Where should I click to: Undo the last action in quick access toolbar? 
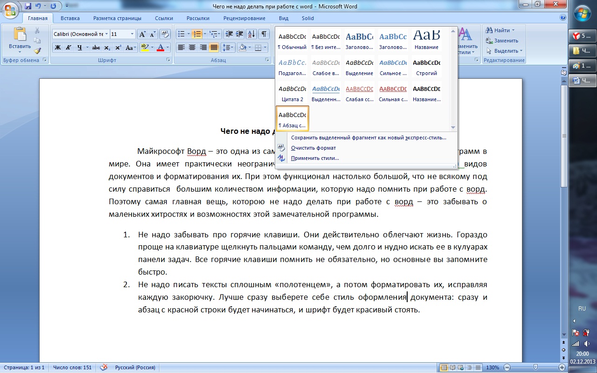[38, 6]
